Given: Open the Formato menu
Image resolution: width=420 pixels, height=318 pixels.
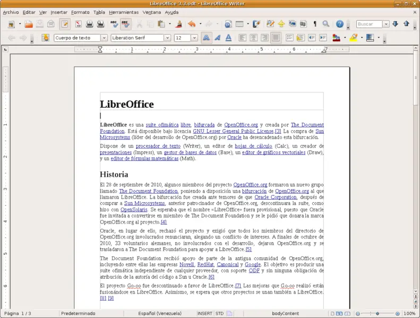Looking at the screenshot, I should [80, 12].
